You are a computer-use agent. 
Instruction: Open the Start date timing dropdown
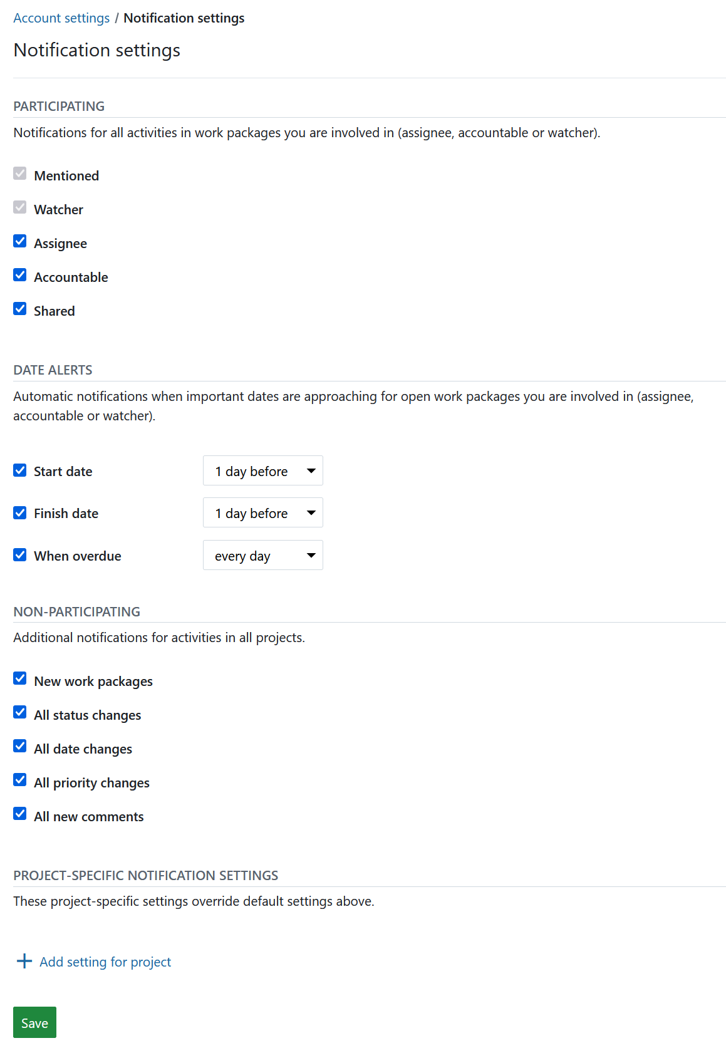tap(262, 470)
